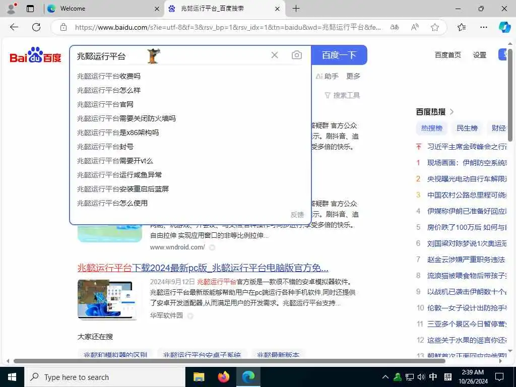This screenshot has height=387, width=516.
Task: Open the Favorites list icon
Action: (x=462, y=27)
